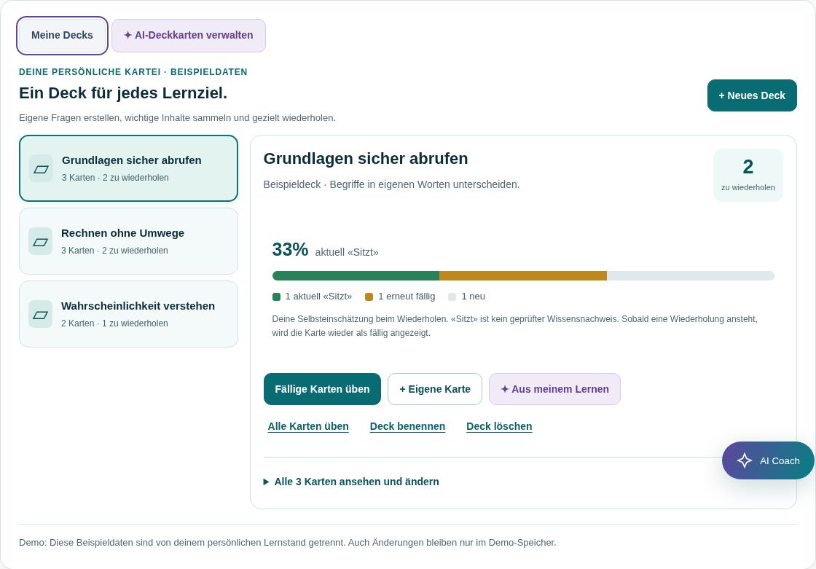This screenshot has height=569, width=816.
Task: Click the Beispieldeck description under the deck title
Action: pos(391,184)
